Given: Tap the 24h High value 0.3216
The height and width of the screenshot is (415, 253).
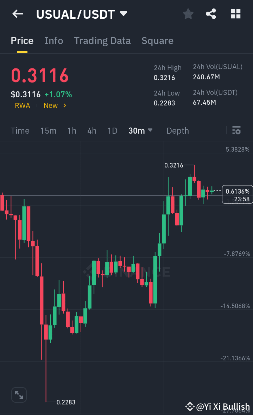Looking at the screenshot, I should pos(165,78).
